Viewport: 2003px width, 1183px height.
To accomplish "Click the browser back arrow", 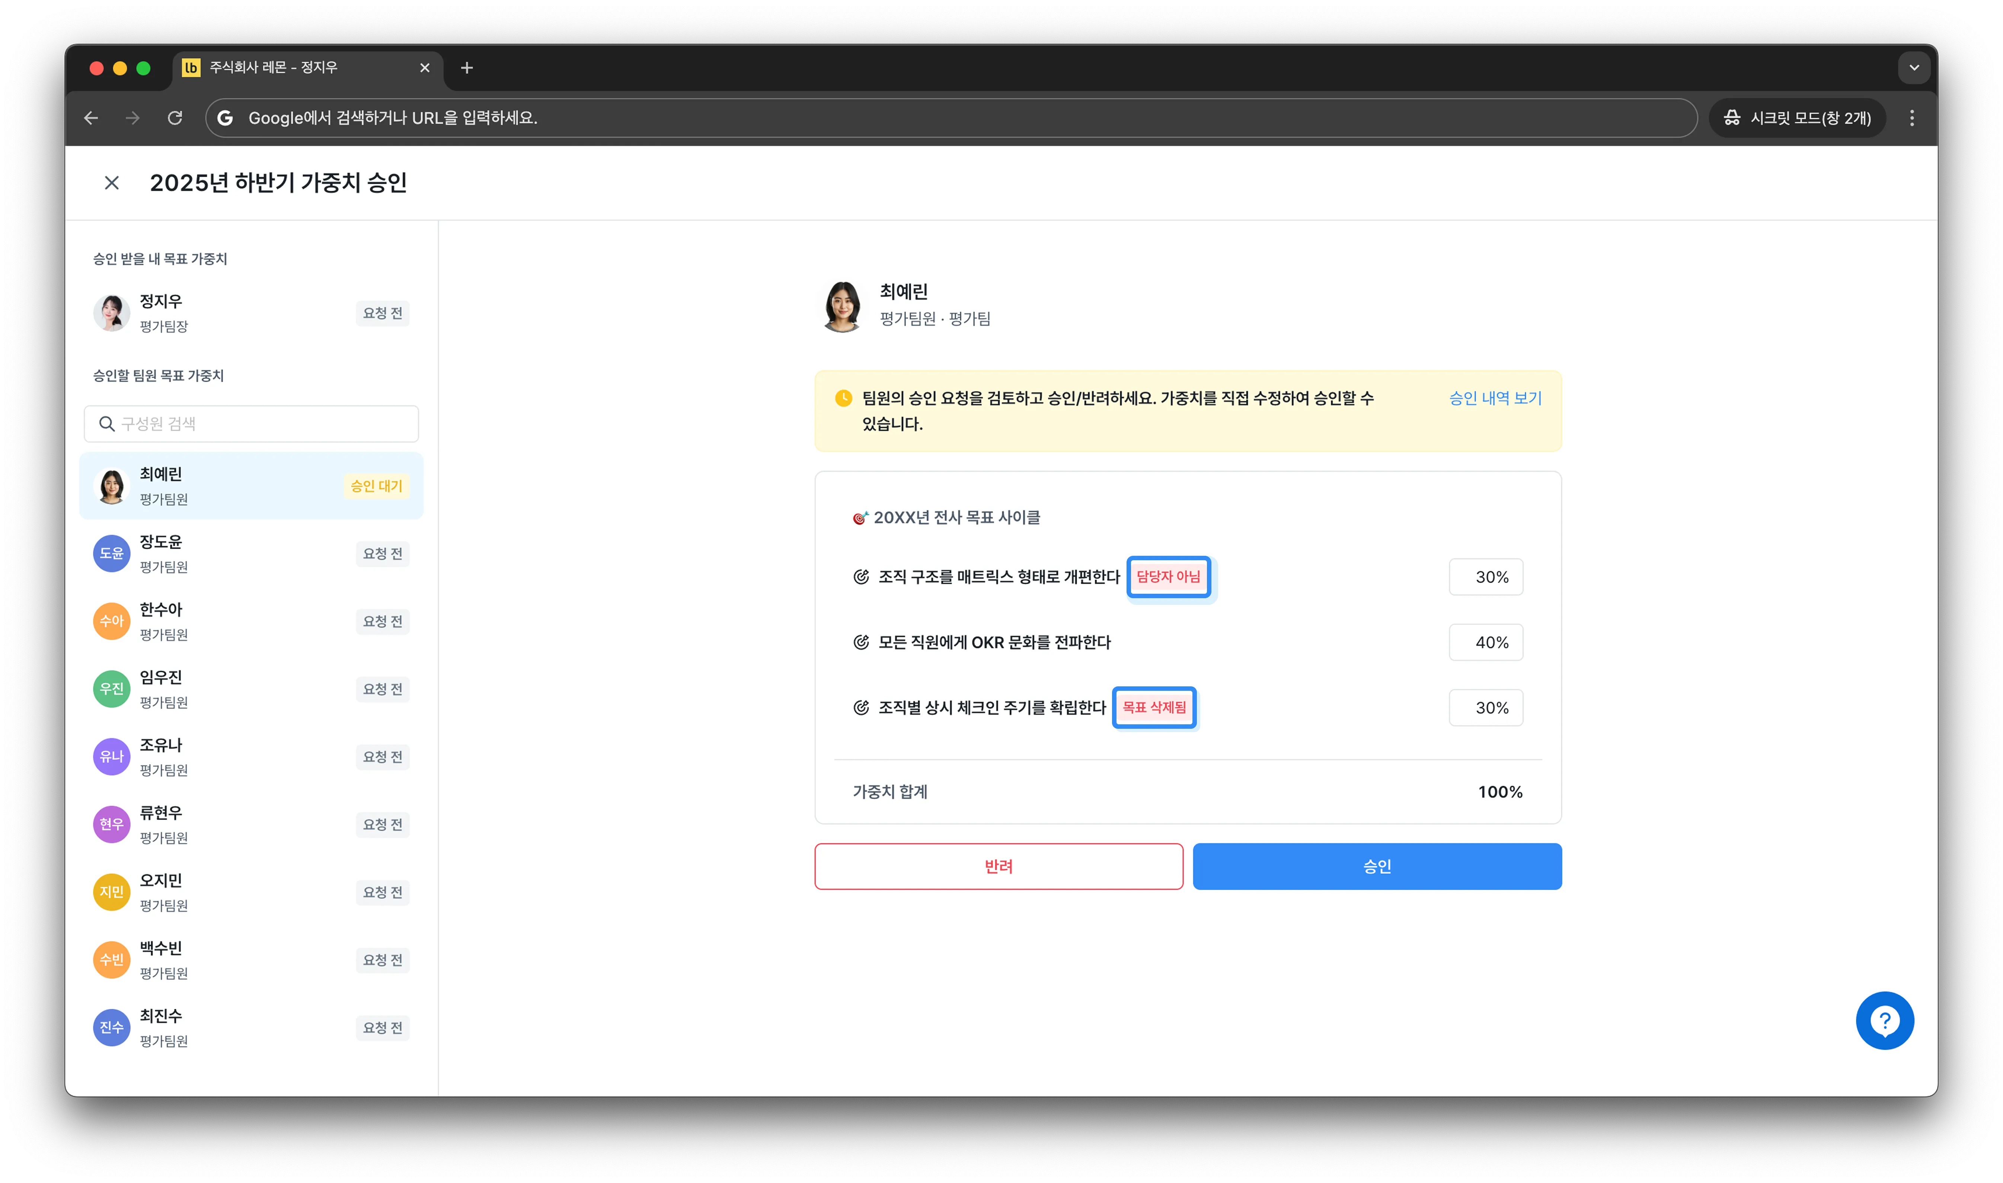I will tap(91, 118).
